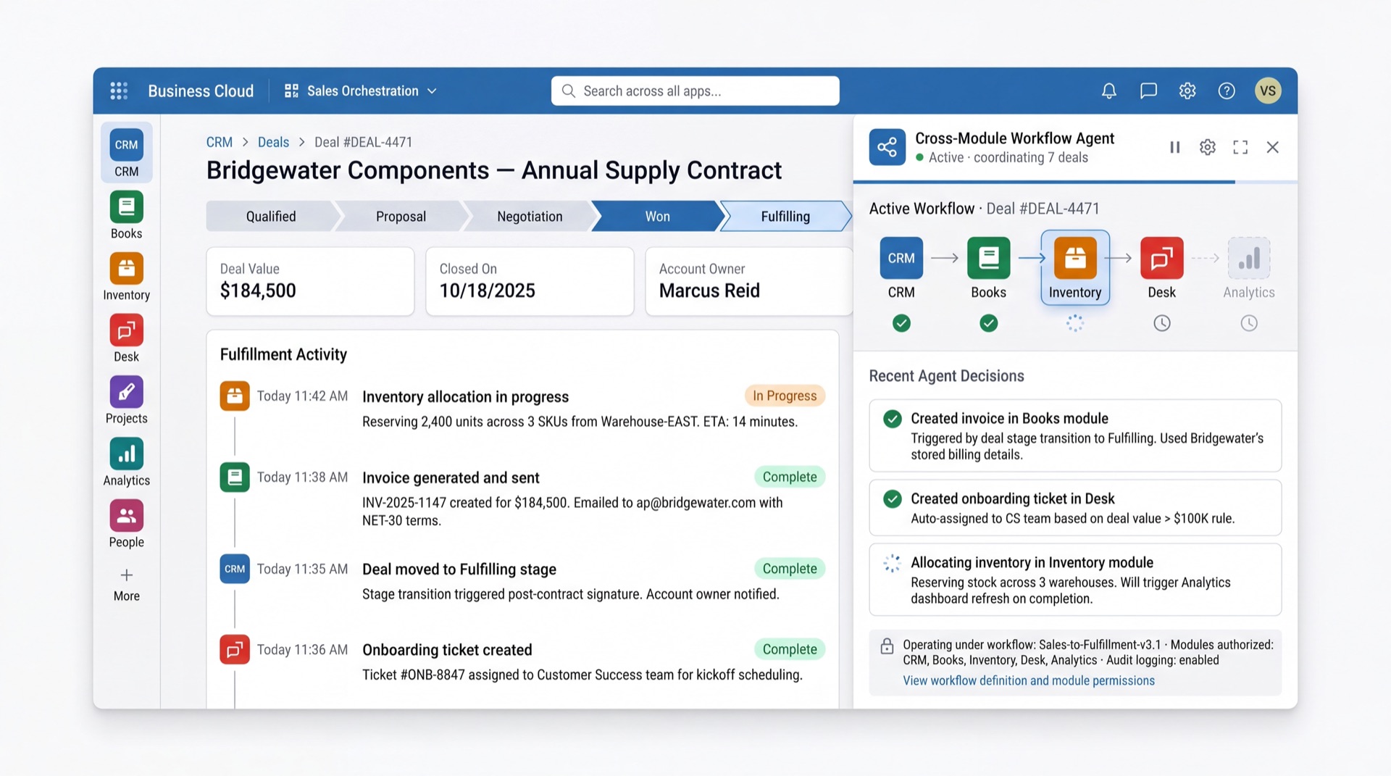Image resolution: width=1391 pixels, height=776 pixels.
Task: Expand the agent panel to fullscreen
Action: click(1240, 147)
